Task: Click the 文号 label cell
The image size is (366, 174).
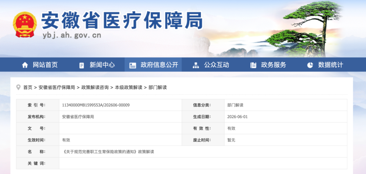Action: (x=38, y=128)
